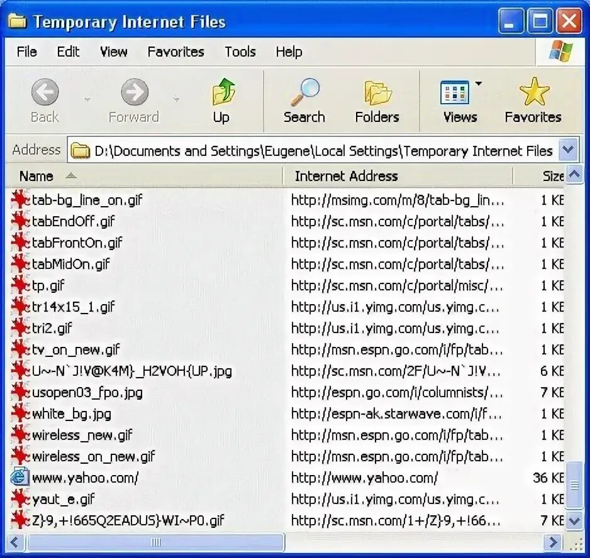Image resolution: width=590 pixels, height=558 pixels.
Task: Select the tabMidOn.gif file icon
Action: pyautogui.click(x=20, y=264)
